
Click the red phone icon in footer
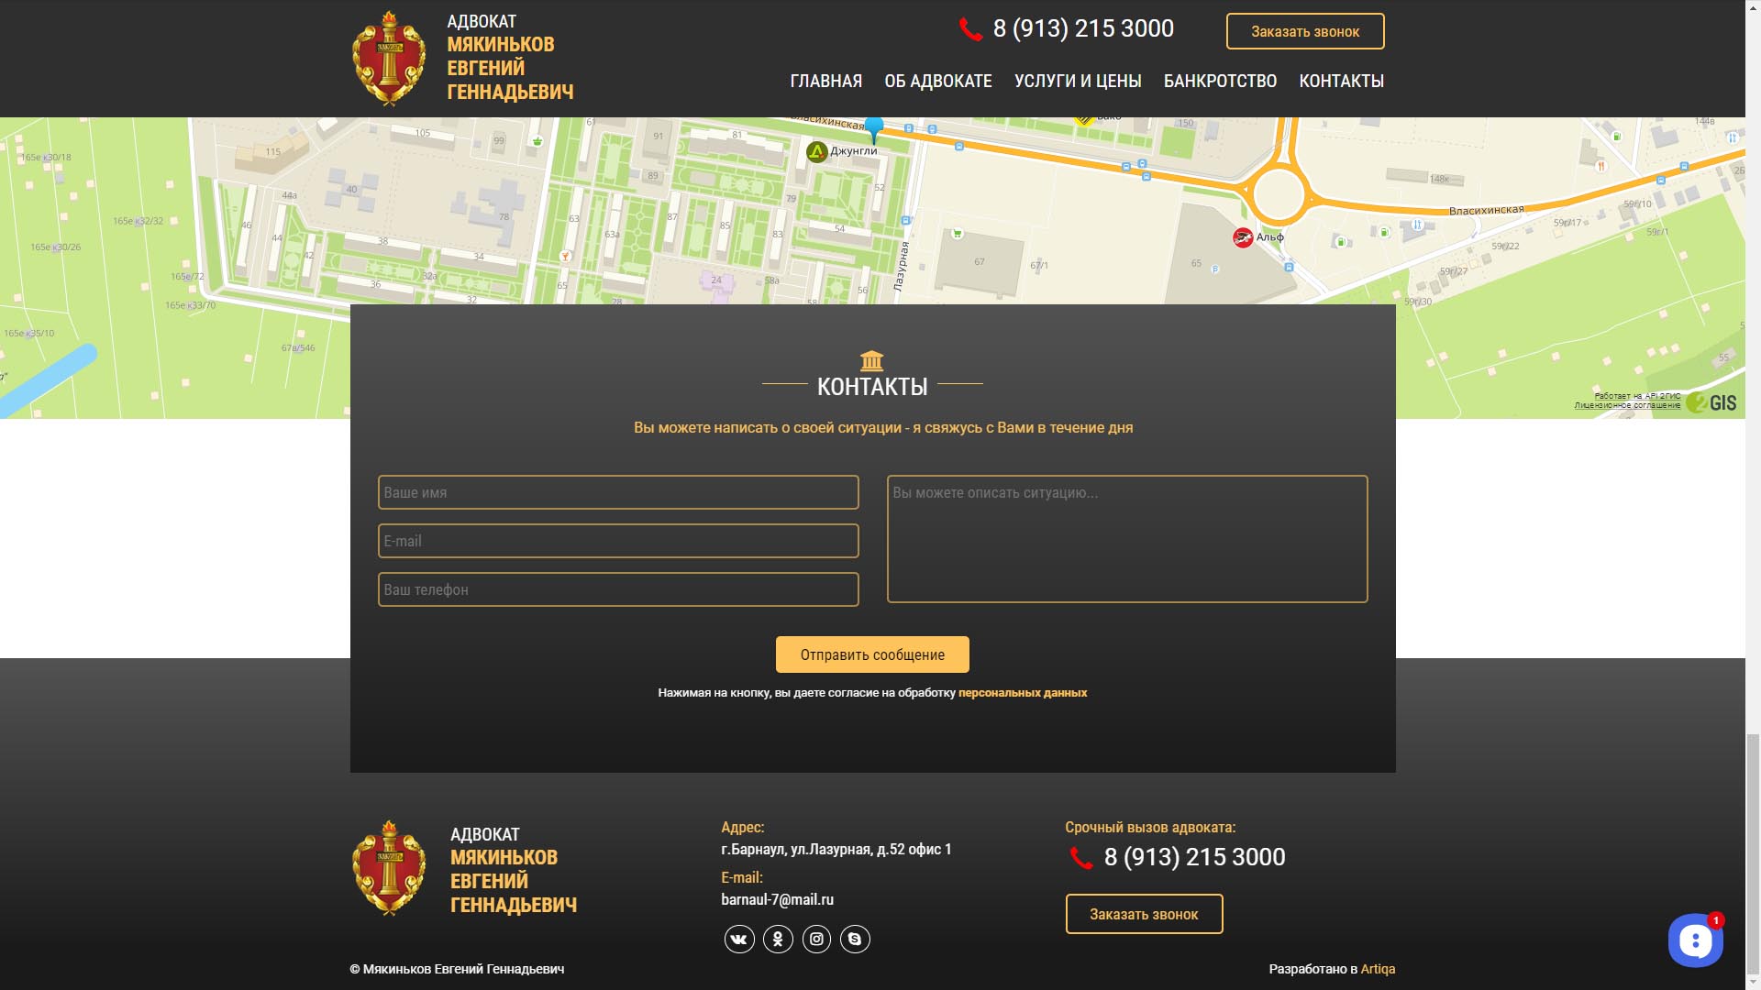click(x=1081, y=858)
